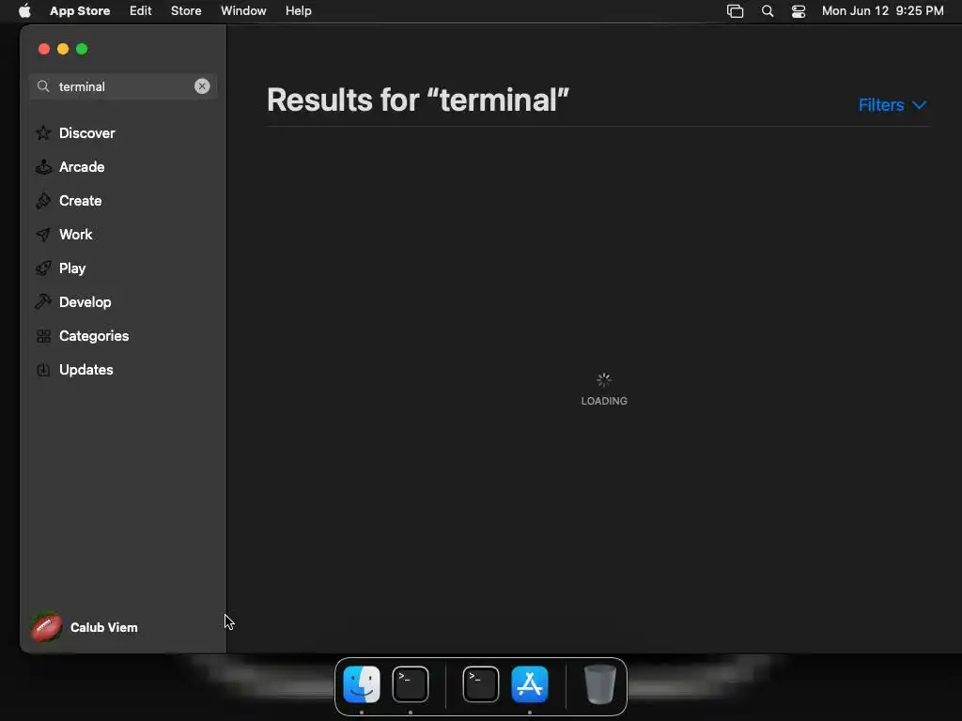
Task: Expand the Filters dropdown
Action: pos(892,105)
